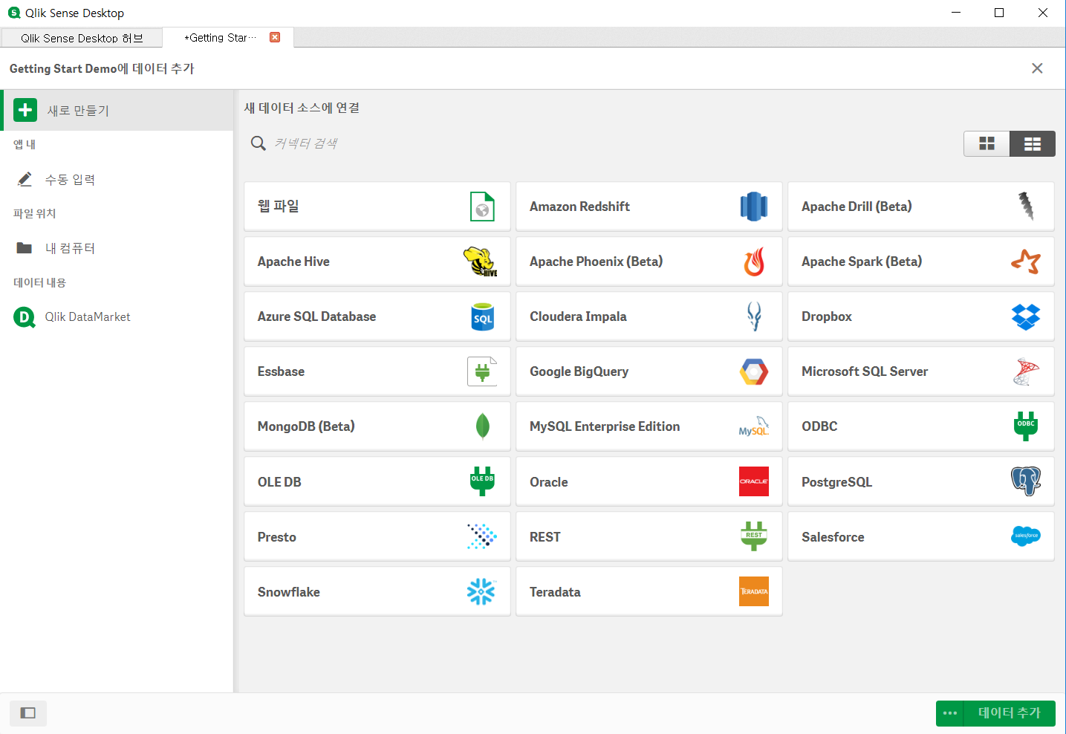Image resolution: width=1066 pixels, height=734 pixels.
Task: Click the Dropbox logo icon
Action: tap(1026, 316)
